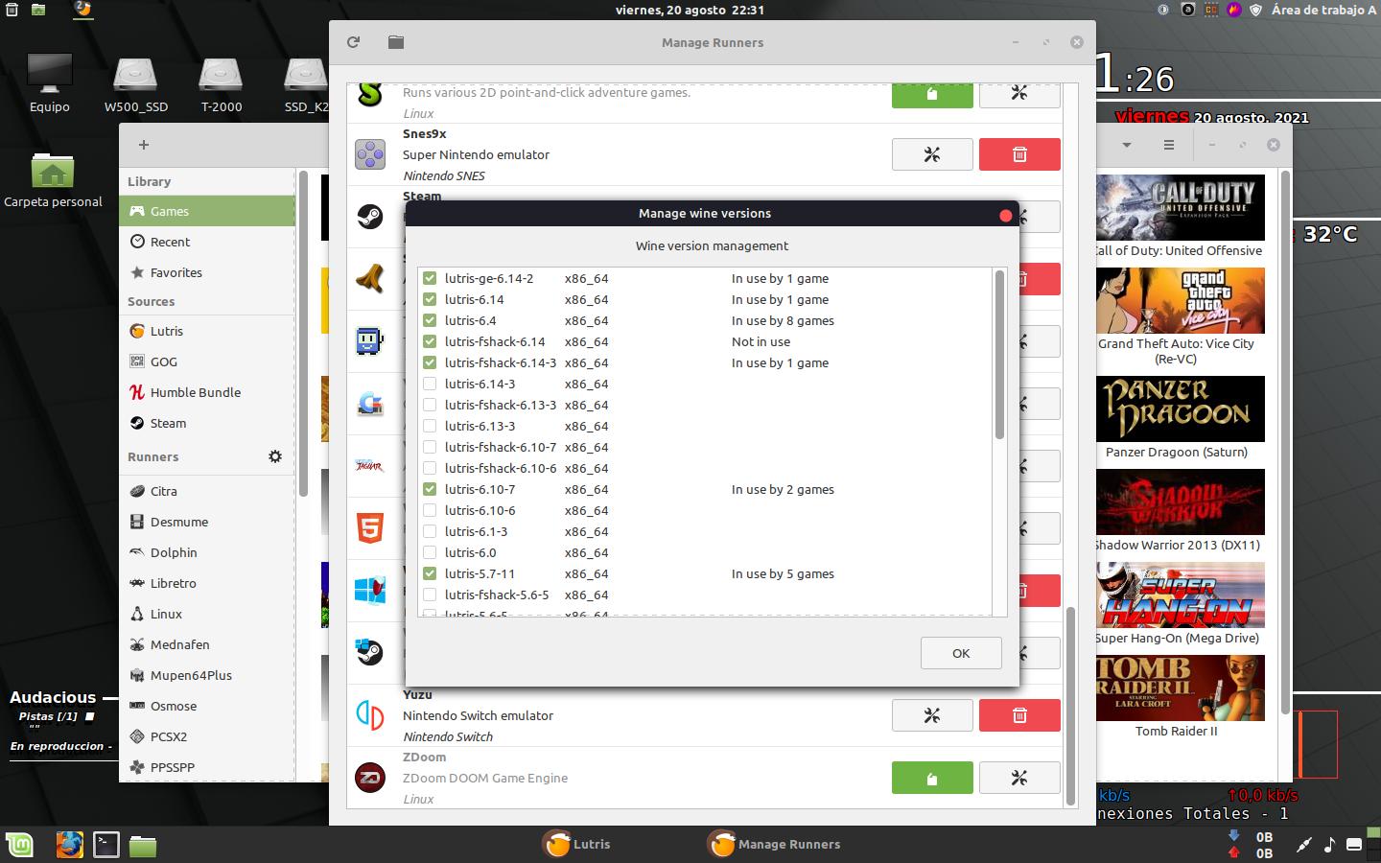The width and height of the screenshot is (1381, 863).
Task: Open the Runners settings gear icon
Action: 275,456
